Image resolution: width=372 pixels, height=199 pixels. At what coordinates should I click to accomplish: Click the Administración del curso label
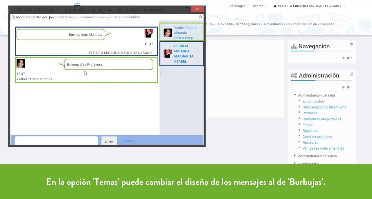coord(317,156)
